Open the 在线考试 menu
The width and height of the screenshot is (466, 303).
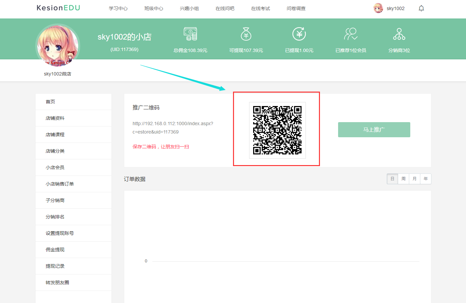[x=261, y=8]
